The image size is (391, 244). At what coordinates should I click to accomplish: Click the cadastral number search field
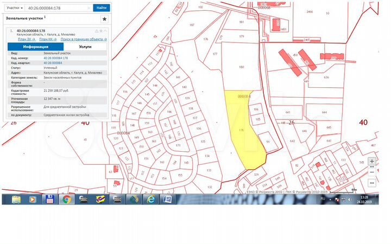point(57,8)
